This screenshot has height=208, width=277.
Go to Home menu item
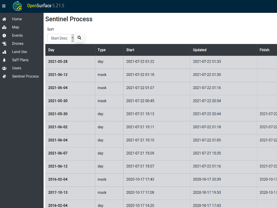pos(17,19)
